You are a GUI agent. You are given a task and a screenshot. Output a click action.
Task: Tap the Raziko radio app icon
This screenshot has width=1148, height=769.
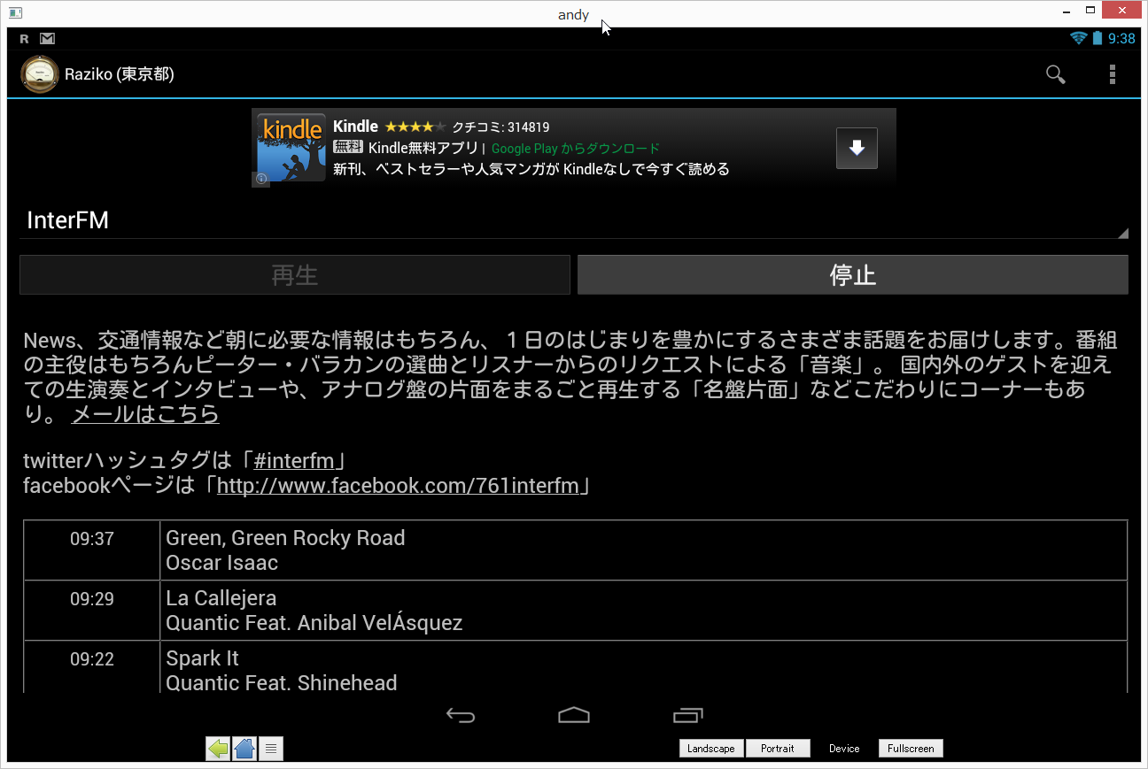40,74
